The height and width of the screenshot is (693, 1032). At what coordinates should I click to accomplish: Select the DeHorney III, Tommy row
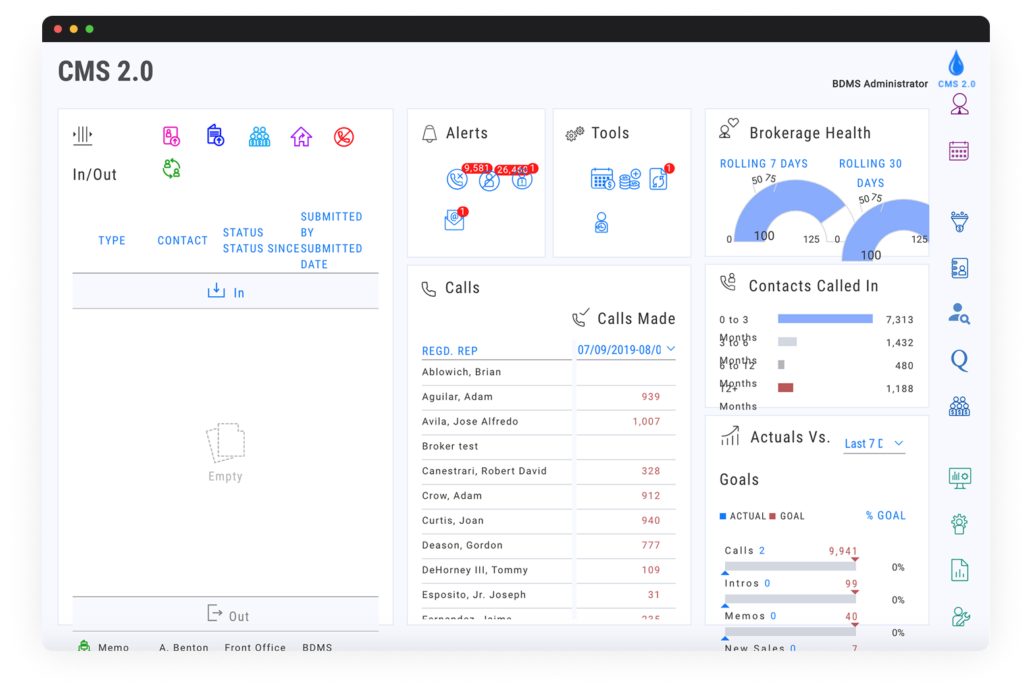pos(549,571)
